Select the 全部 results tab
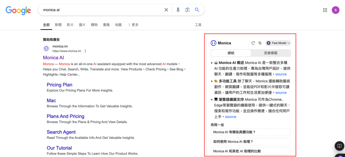This screenshot has height=157, width=345. 46,25
